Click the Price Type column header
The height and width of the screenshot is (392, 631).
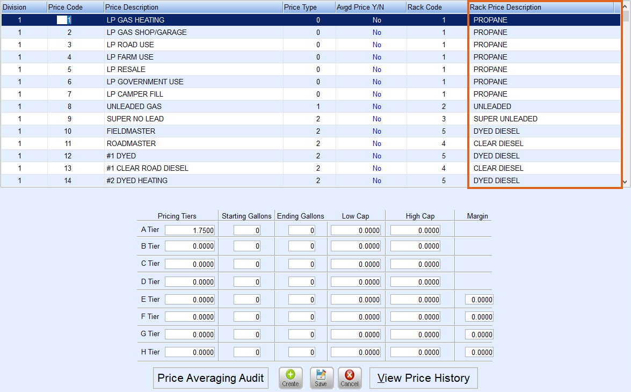[x=309, y=7]
